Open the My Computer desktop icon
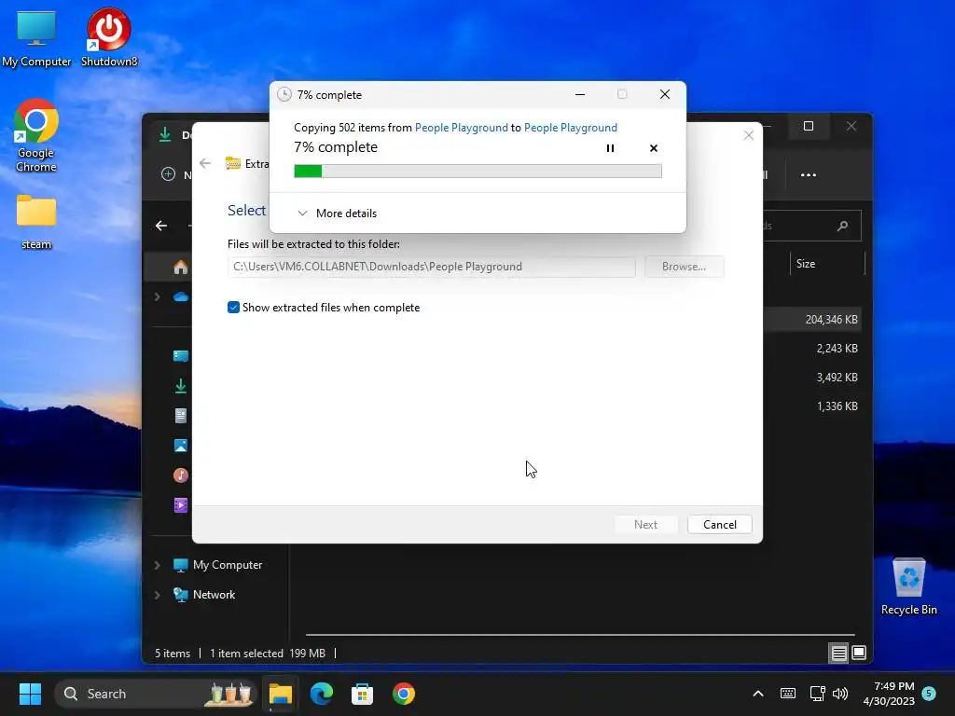This screenshot has width=955, height=716. coord(36,37)
